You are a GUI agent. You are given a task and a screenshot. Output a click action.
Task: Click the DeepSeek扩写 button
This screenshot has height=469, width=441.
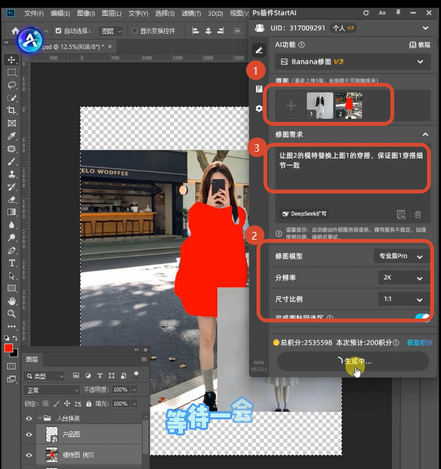point(305,214)
